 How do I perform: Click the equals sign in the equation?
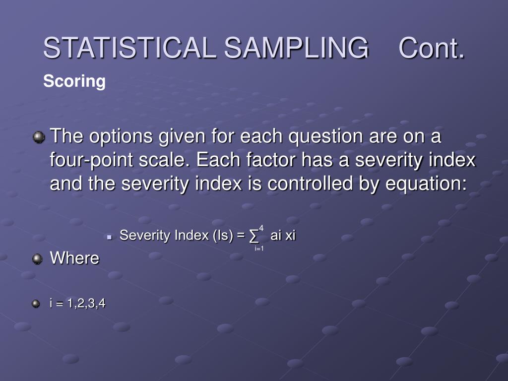(241, 236)
